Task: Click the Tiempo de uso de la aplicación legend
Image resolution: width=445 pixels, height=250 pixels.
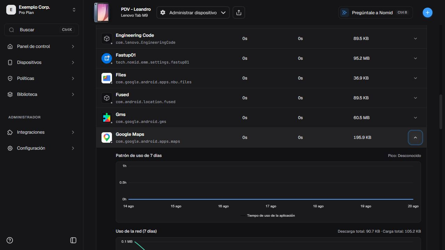Action: tap(268, 216)
